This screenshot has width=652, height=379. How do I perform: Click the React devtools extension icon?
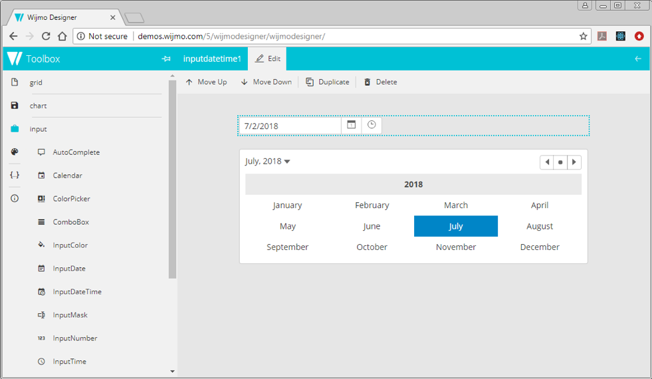[x=620, y=36]
